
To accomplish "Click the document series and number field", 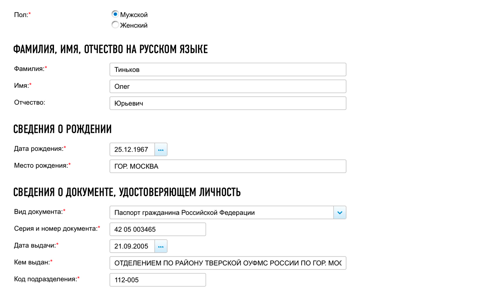I will 157,229.
